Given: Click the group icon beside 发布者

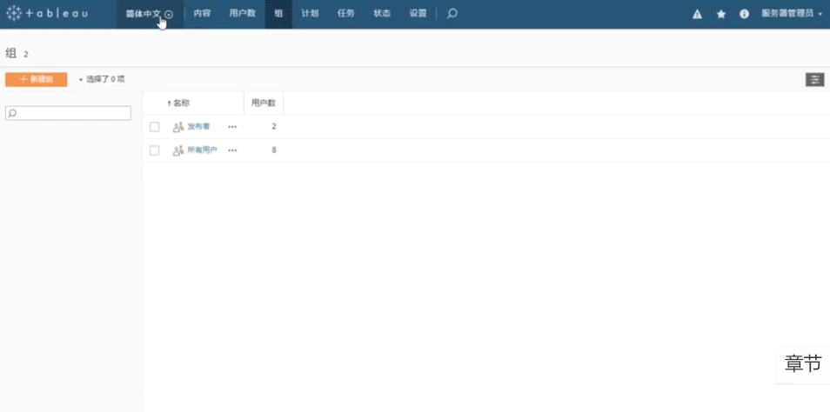Looking at the screenshot, I should tap(177, 127).
